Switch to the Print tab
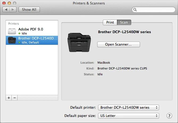This screenshot has width=178, height=123. pyautogui.click(x=110, y=22)
